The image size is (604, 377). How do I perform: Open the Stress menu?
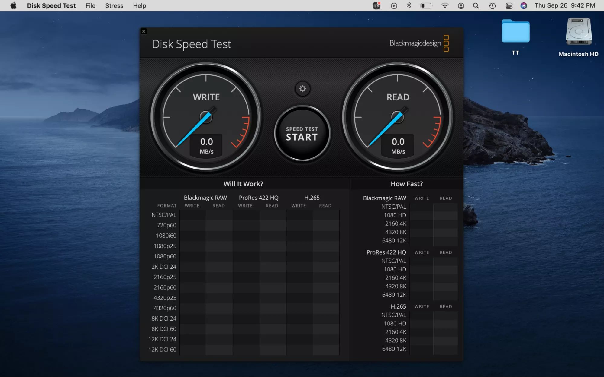click(x=114, y=6)
